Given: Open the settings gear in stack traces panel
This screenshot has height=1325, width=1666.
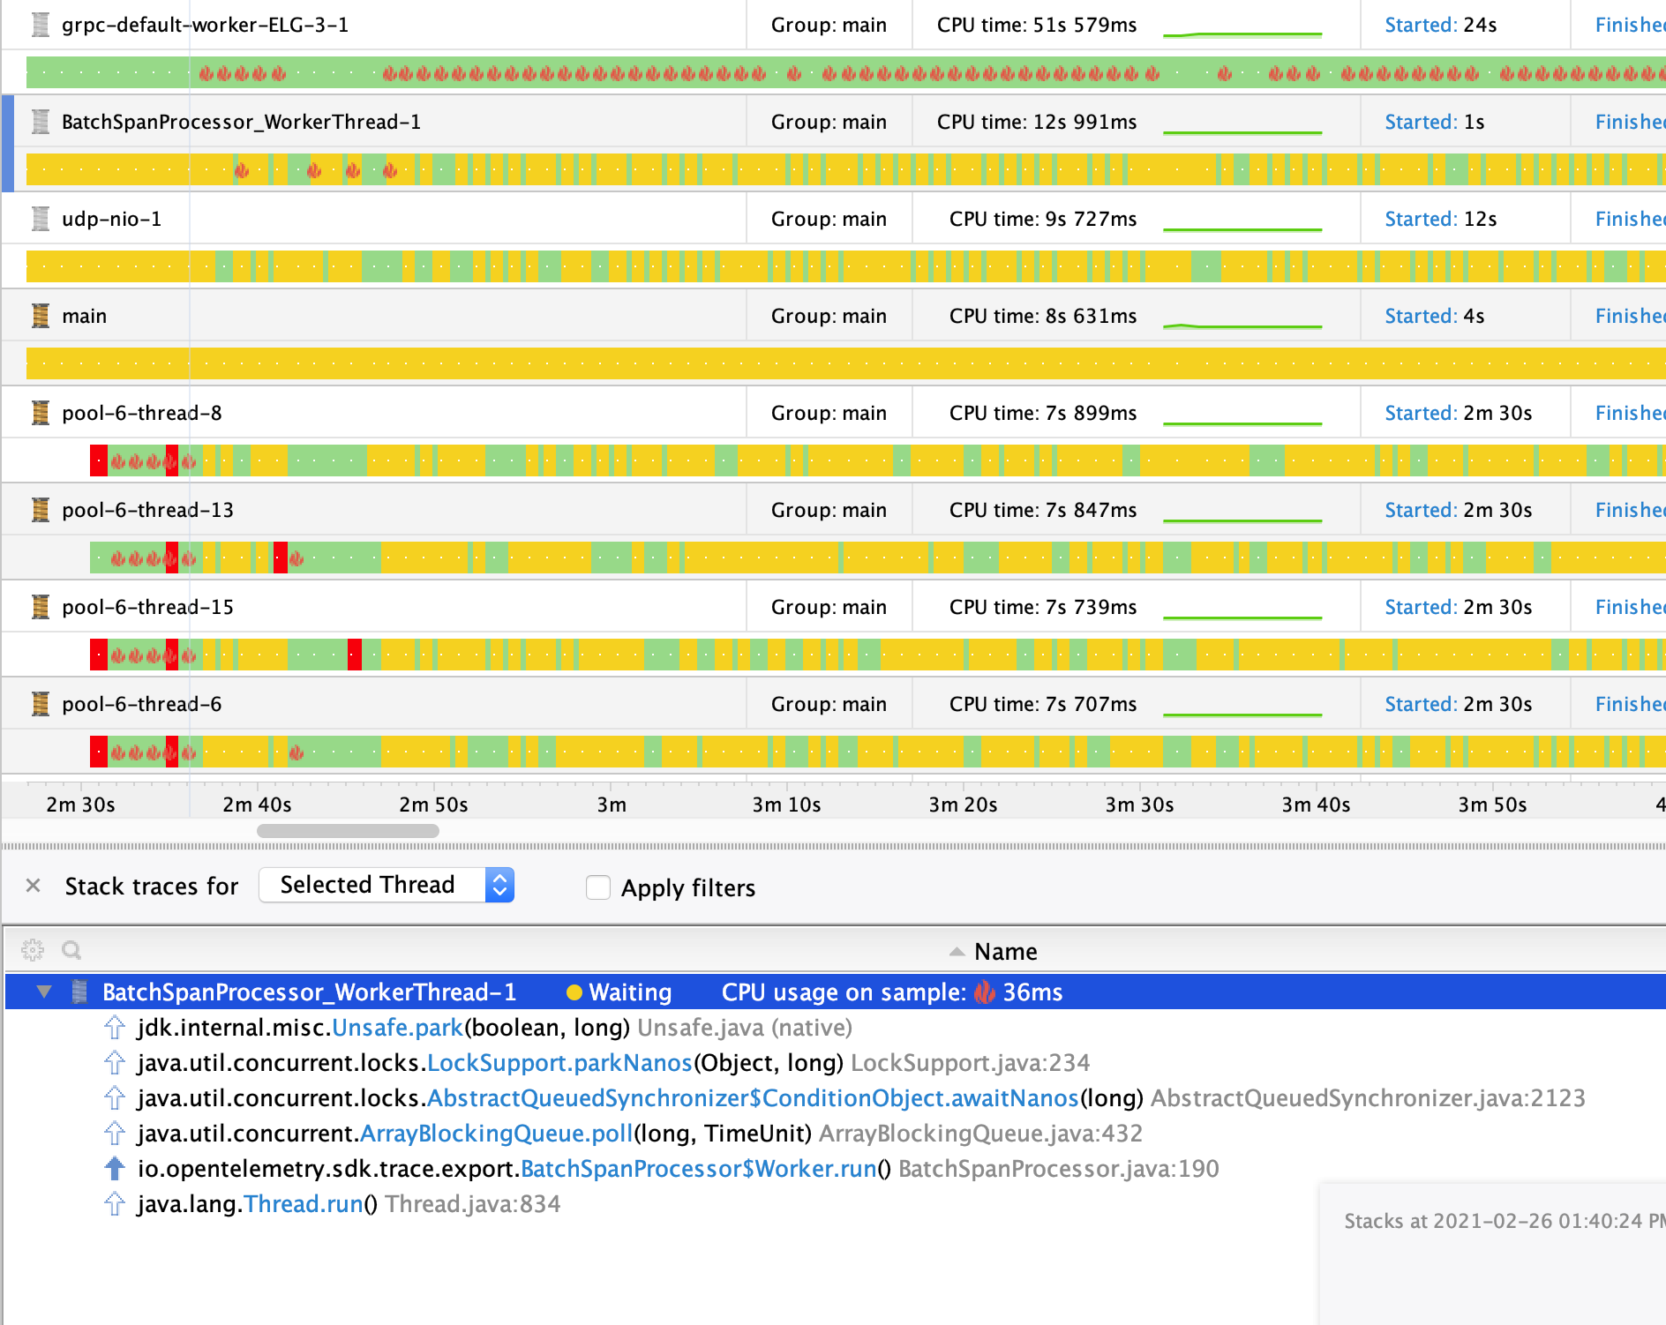Looking at the screenshot, I should [x=33, y=950].
